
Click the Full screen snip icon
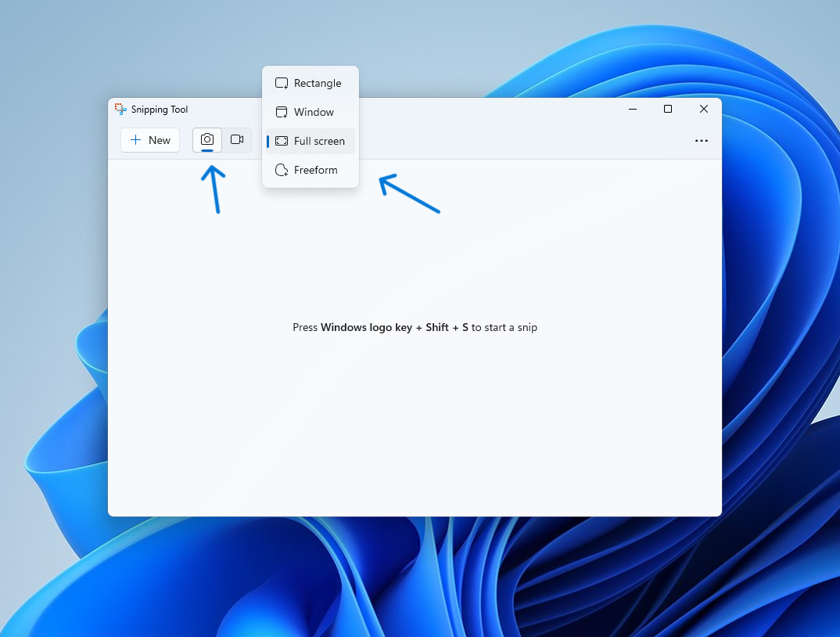(282, 141)
